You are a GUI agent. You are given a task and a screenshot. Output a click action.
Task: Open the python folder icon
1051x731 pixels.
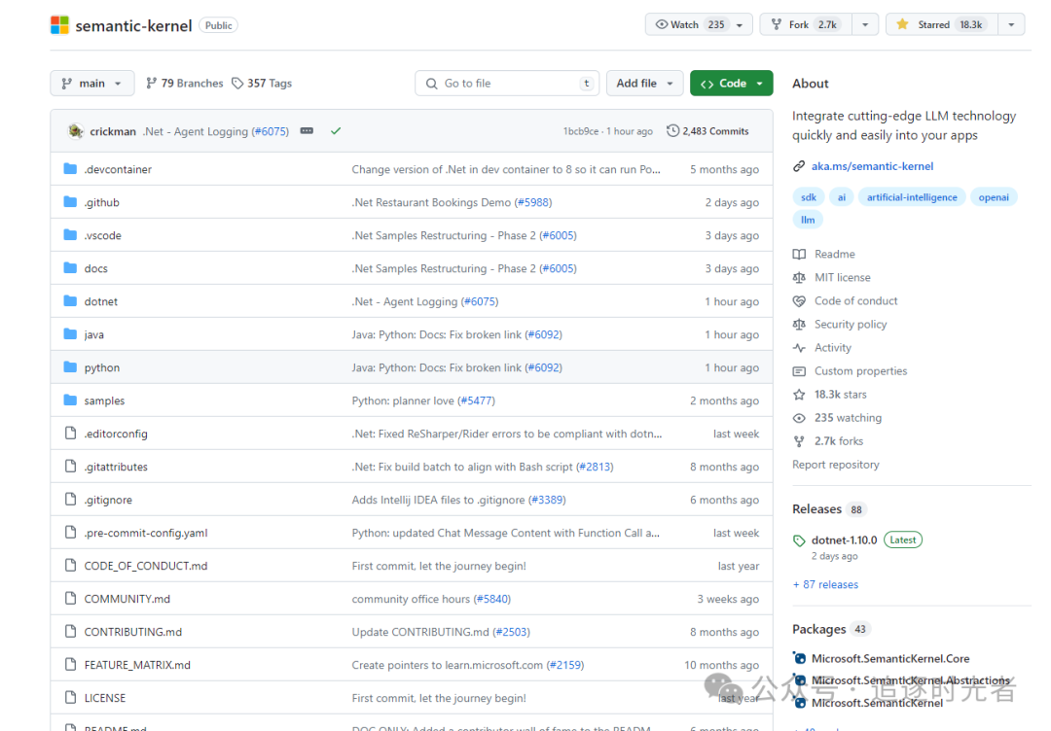[x=70, y=366]
